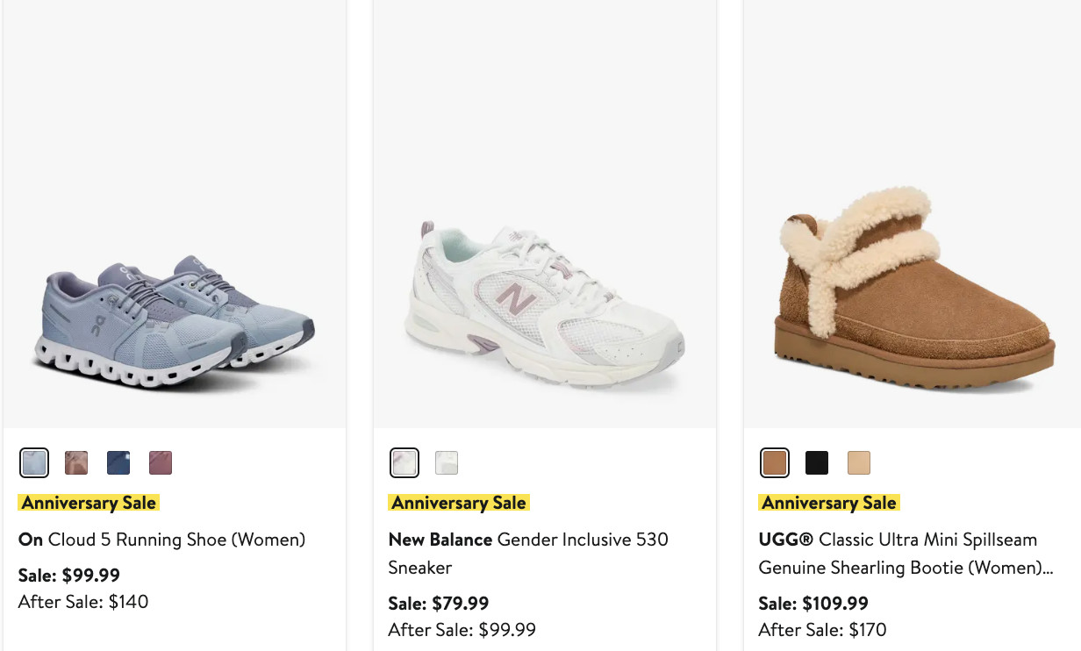Click Anniversary Sale badge on On Cloud 5

click(x=89, y=503)
